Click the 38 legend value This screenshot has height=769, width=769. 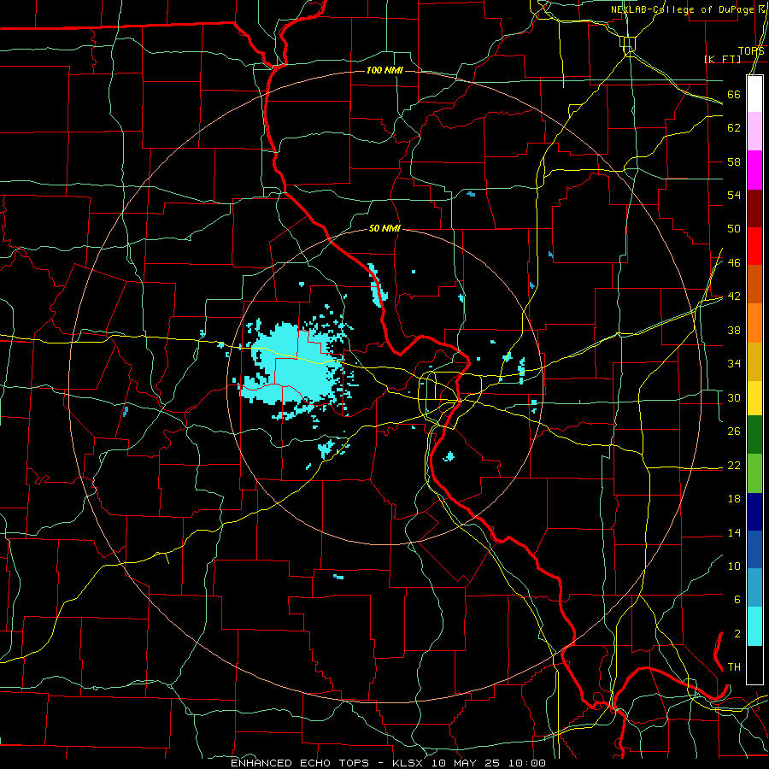[734, 330]
